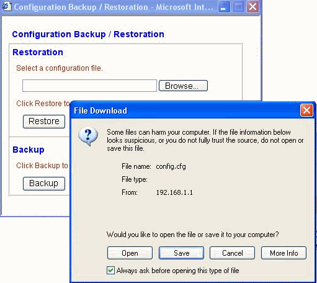This screenshot has width=317, height=283.
Task: Click the config.cfg file name text
Action: point(171,166)
